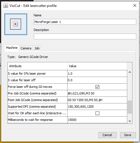This screenshot has width=140, height=143.
Task: Click the scrollbar up arrow in attribute table
Action: tap(130, 72)
